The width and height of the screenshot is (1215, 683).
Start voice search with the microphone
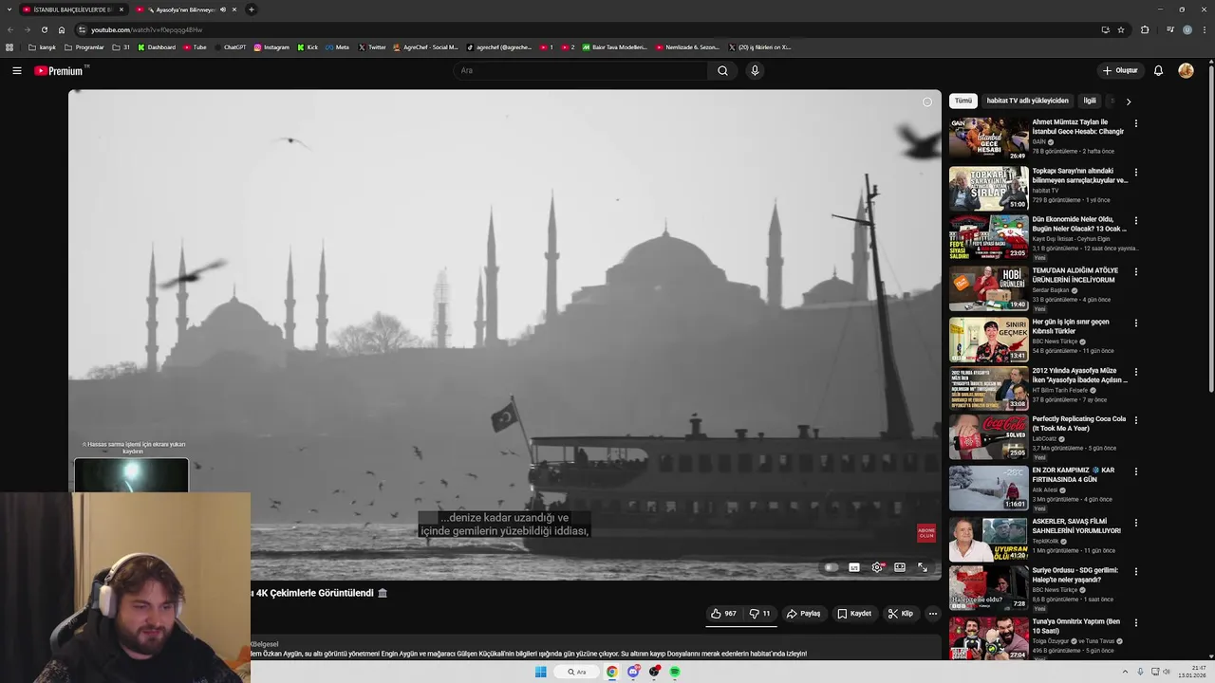tap(755, 70)
